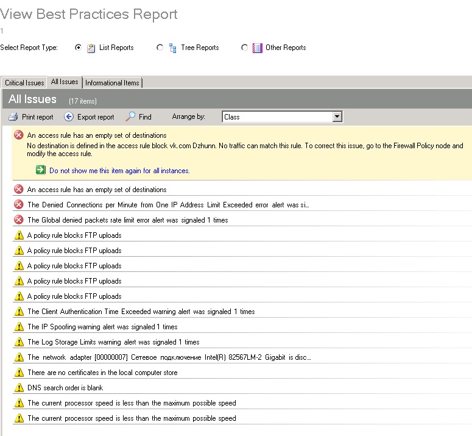Viewport: 472px width, 436px height.
Task: Click the warning icon for IP Spoofing alert
Action: point(18,327)
